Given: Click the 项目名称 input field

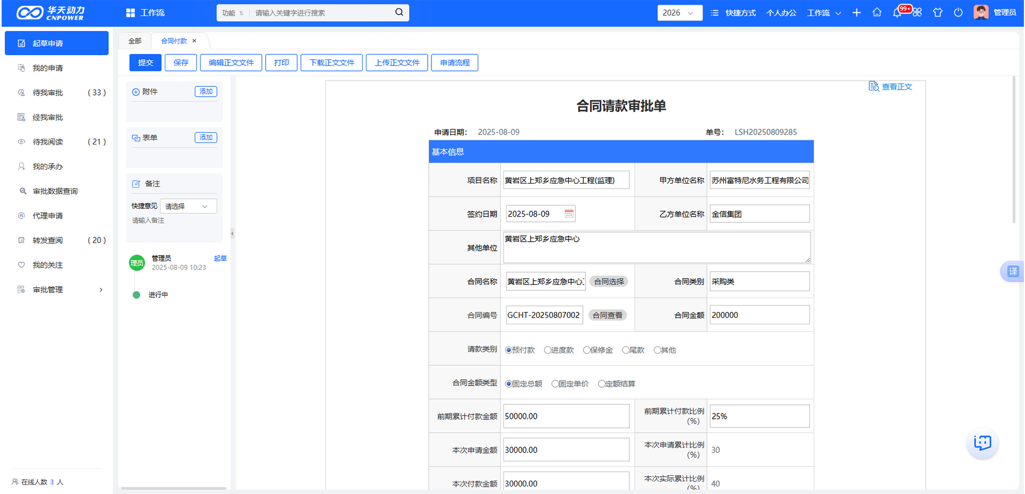Looking at the screenshot, I should (566, 180).
